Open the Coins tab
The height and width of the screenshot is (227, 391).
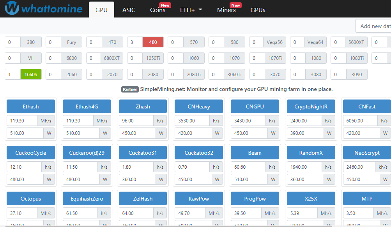point(157,10)
